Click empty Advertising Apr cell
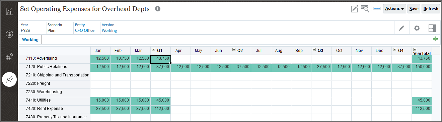 (180, 59)
